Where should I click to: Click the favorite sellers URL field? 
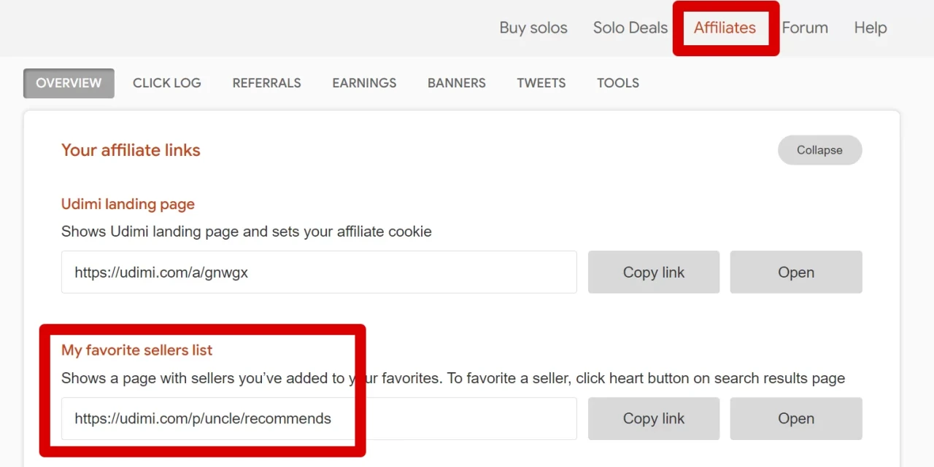[x=319, y=419]
